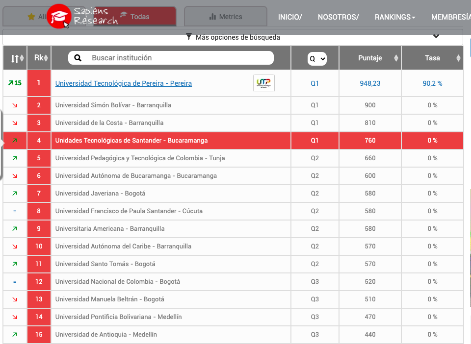Screen dimensions: 471x344
Task: Click rank number 1 cell
Action: pos(39,83)
